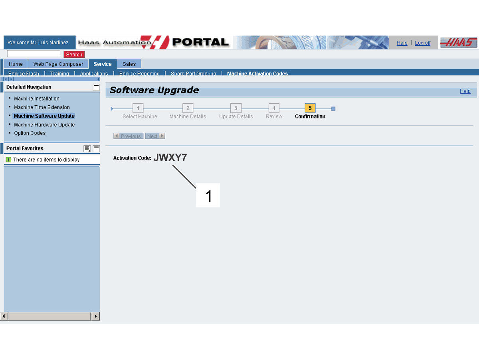The height and width of the screenshot is (359, 479).
Task: Click the left scroll arrow of horizontal scrollbar
Action: point(4,316)
